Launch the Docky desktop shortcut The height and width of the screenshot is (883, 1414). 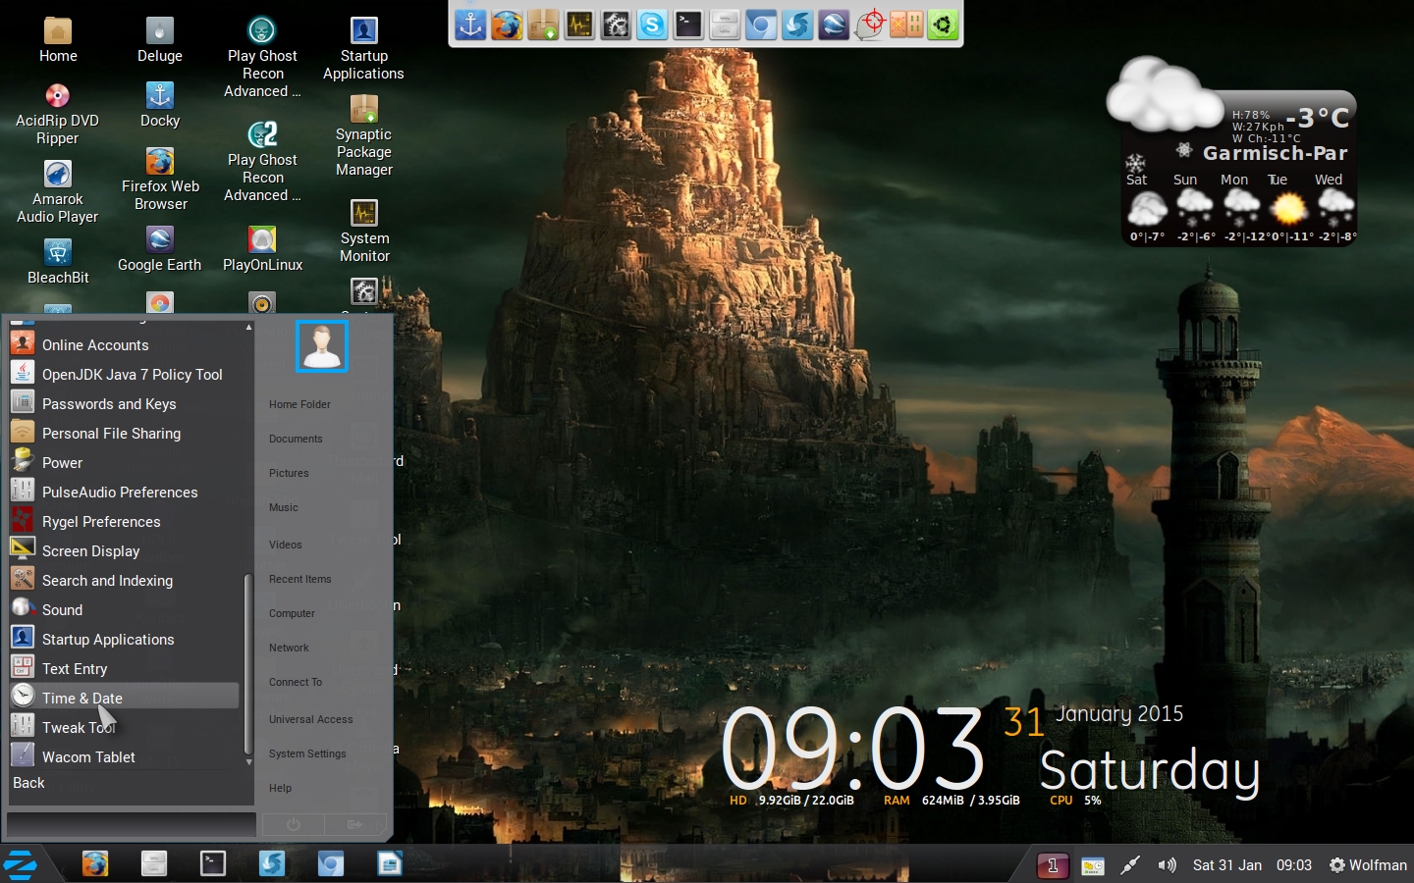(160, 105)
